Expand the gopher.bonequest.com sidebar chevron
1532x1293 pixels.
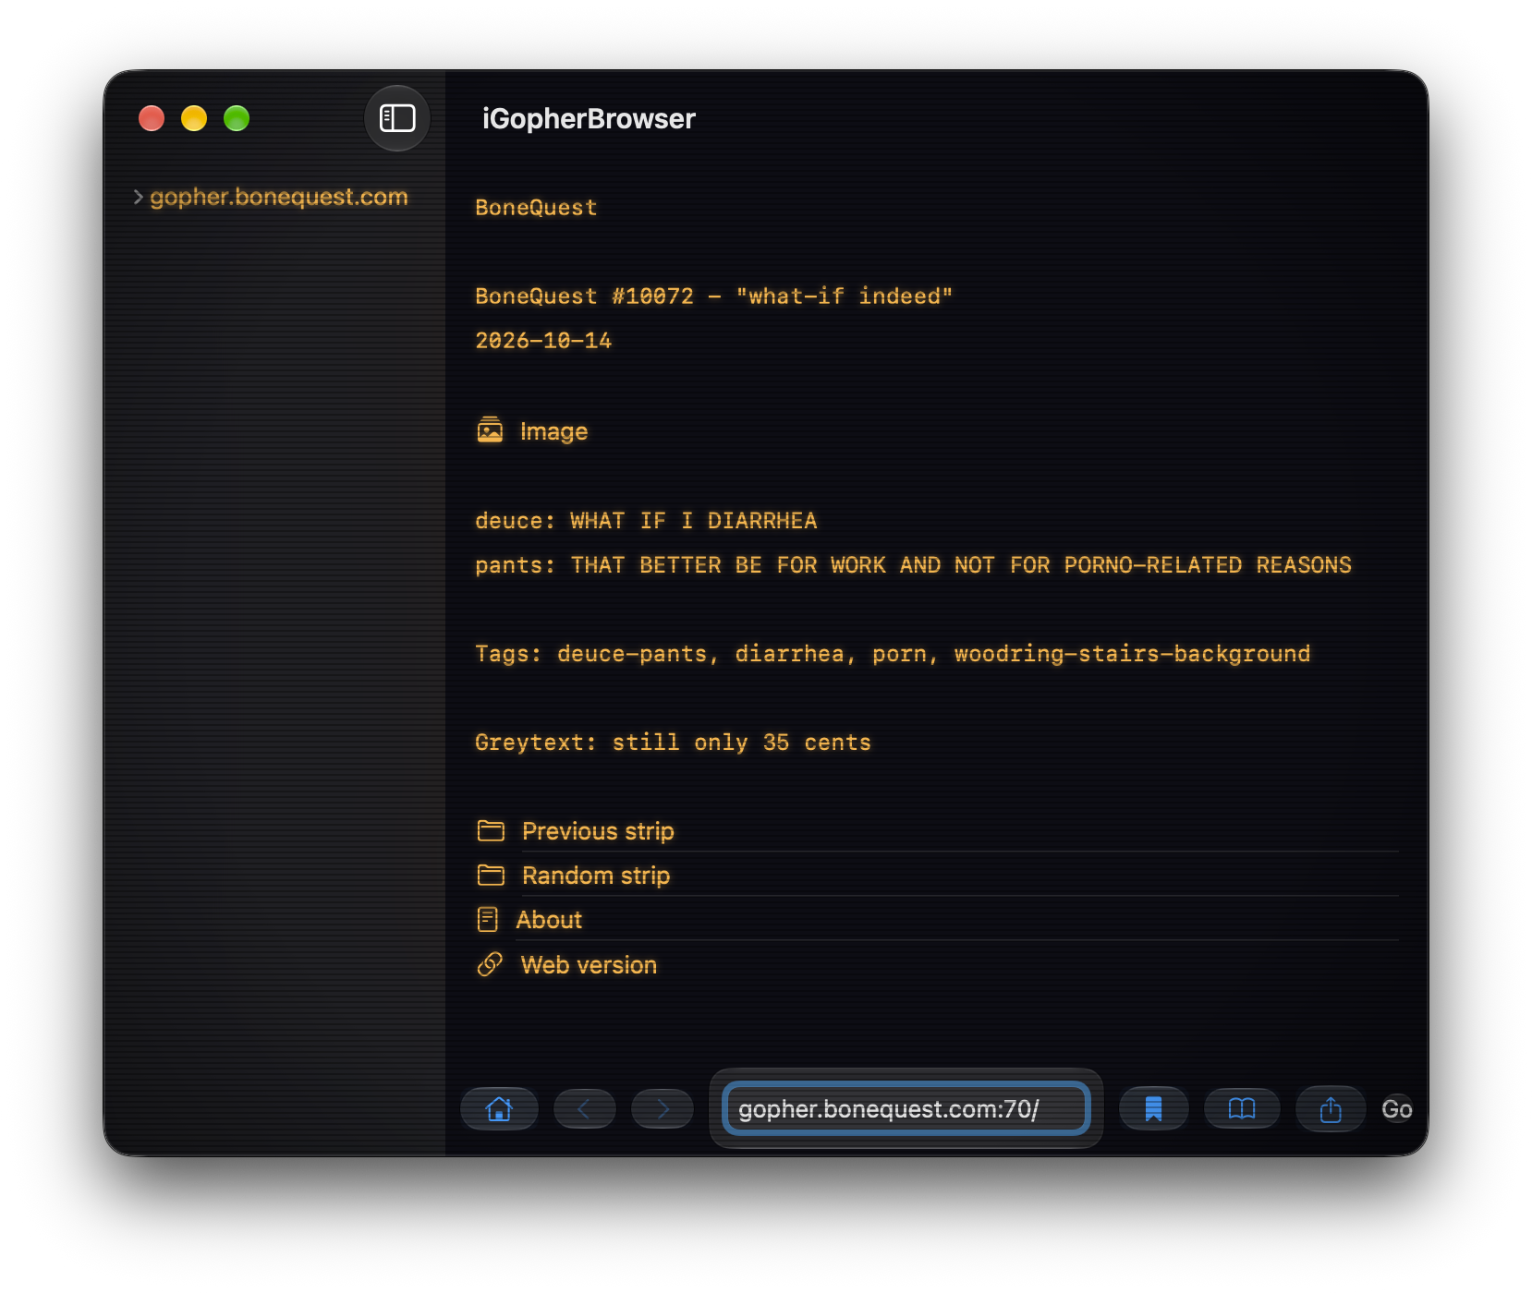(138, 197)
